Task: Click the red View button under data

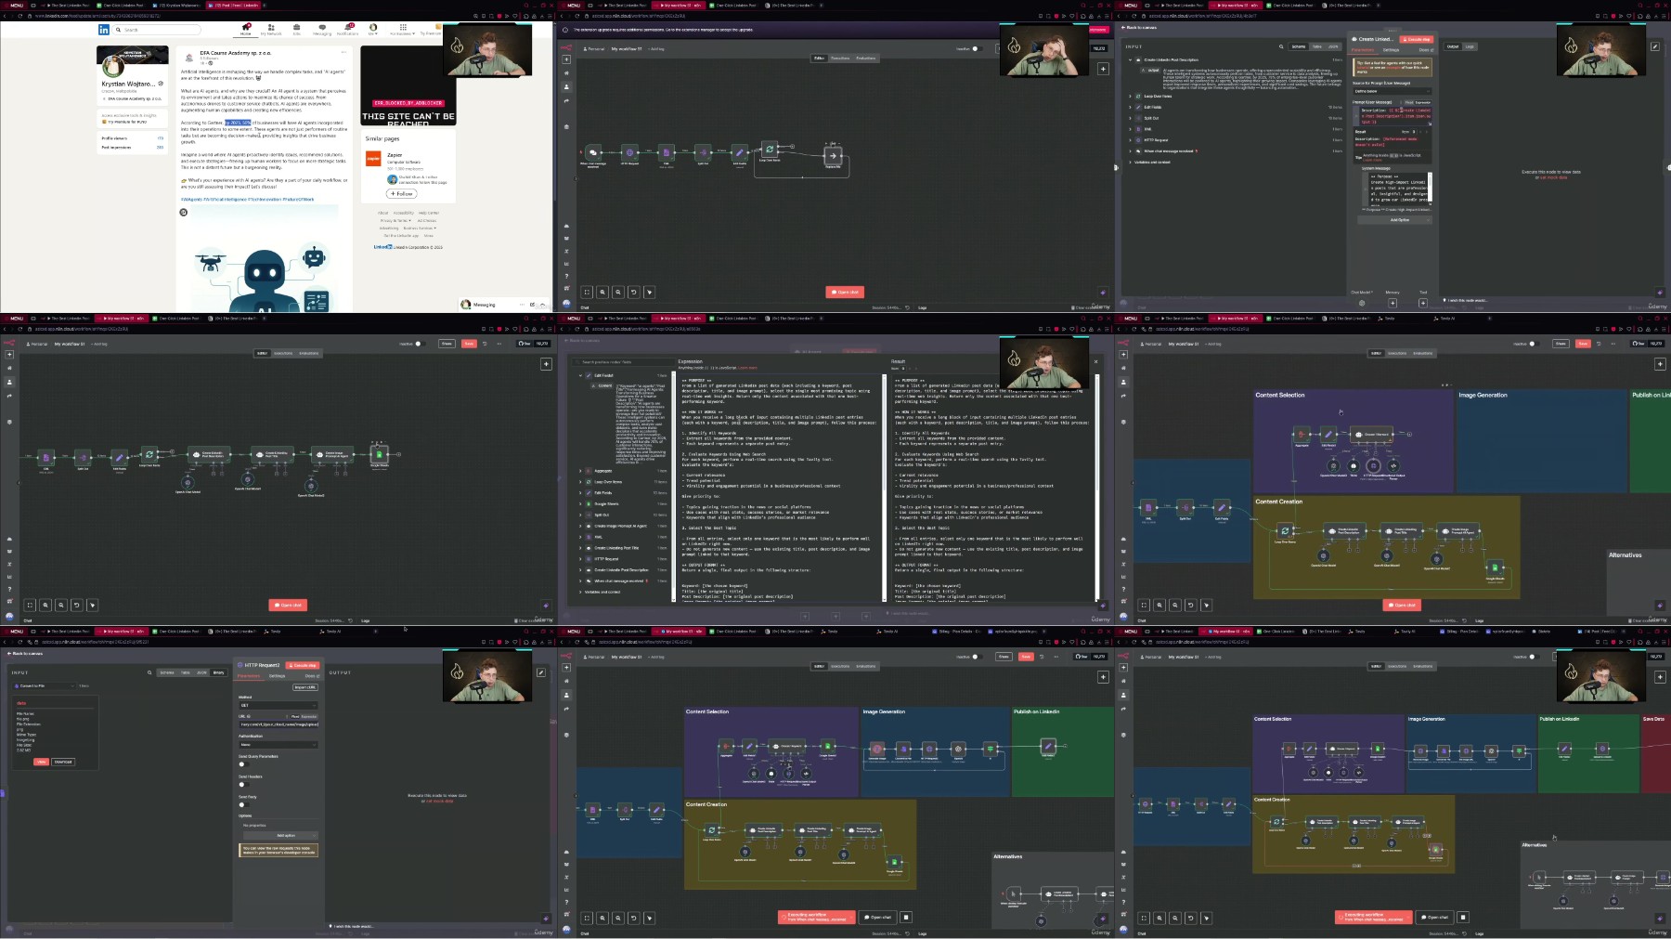Action: [x=41, y=762]
